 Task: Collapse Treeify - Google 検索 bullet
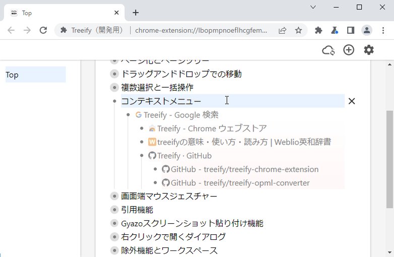128,115
